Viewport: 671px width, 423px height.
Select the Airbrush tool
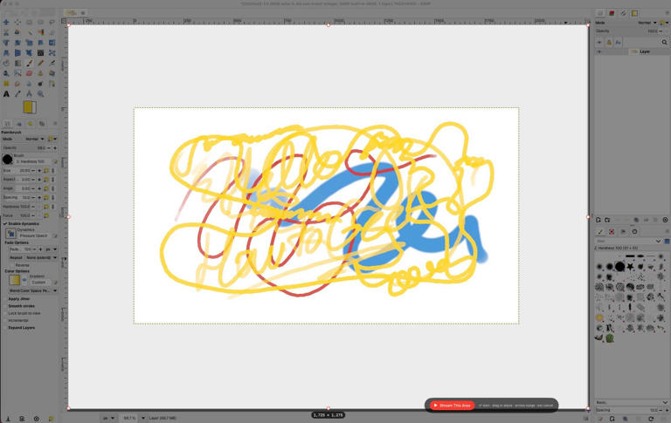(52, 64)
